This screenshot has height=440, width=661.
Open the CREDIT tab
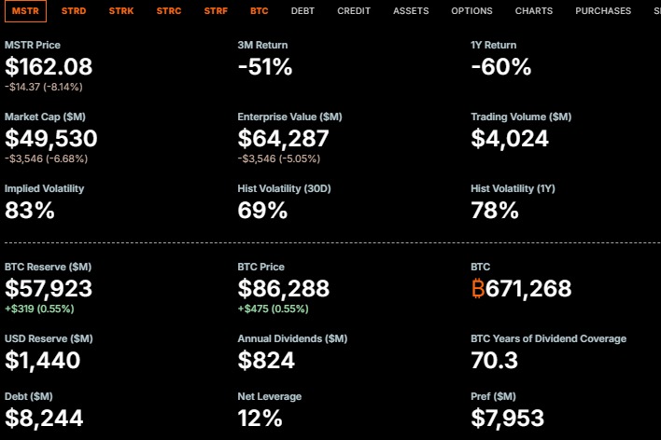click(354, 11)
